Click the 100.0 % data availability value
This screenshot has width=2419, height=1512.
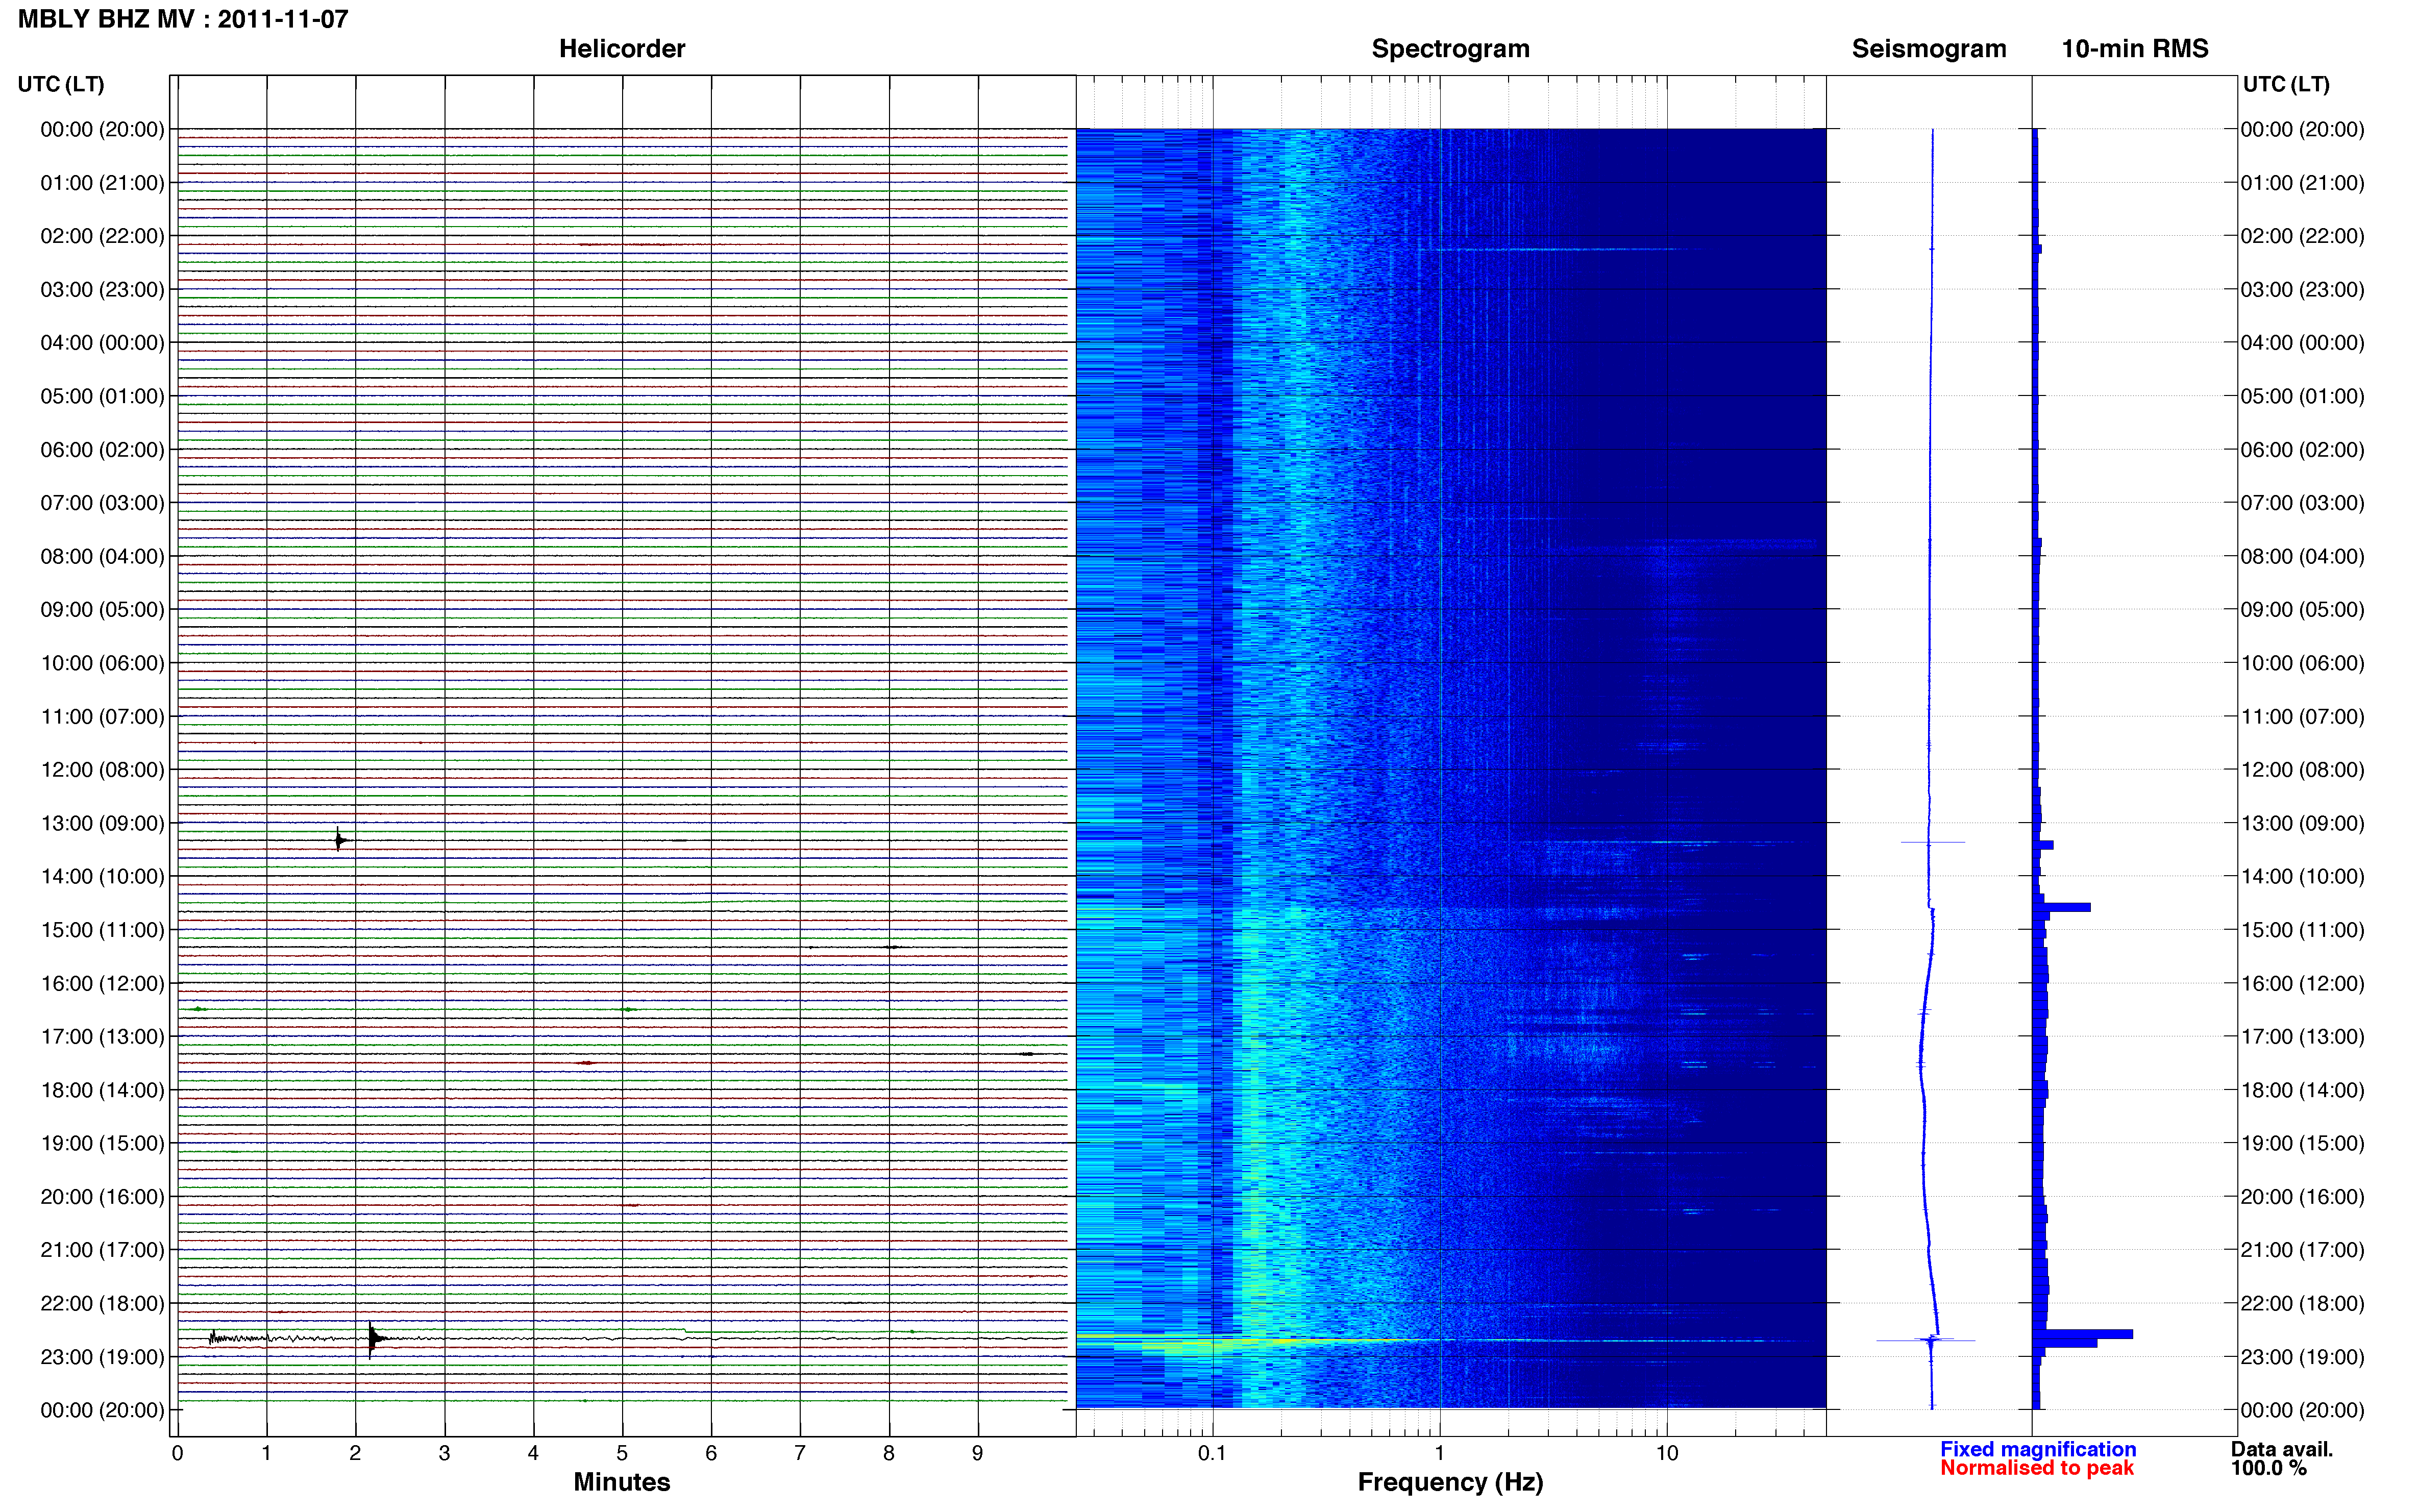point(2269,1468)
